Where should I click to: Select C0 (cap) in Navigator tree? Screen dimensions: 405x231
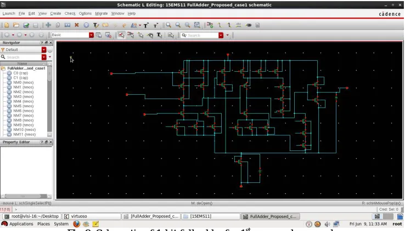(x=21, y=73)
